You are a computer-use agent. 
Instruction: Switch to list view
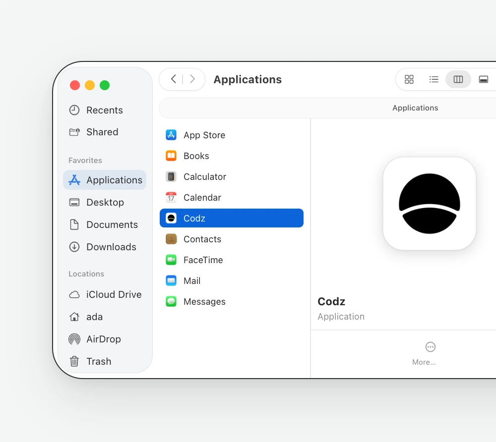(434, 79)
